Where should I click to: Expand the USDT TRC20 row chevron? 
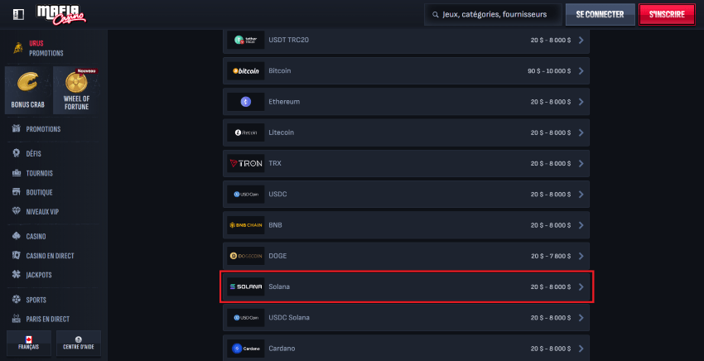coord(581,40)
